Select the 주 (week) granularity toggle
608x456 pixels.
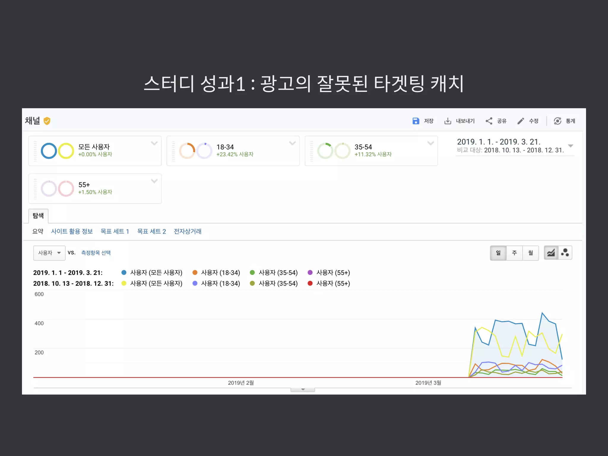tap(514, 253)
